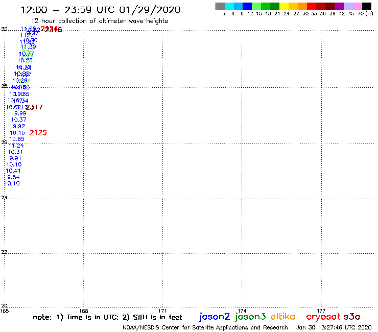The image size is (378, 332).
Task: Select the dark blue color bar swatch
Action: tap(247, 6)
